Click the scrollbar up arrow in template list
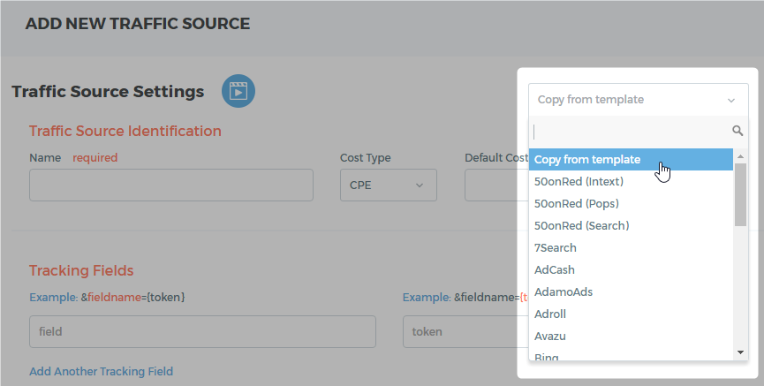The width and height of the screenshot is (764, 386). click(741, 156)
